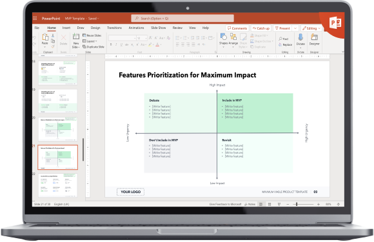
Task: Click the decrease indent icon
Action: (193, 38)
